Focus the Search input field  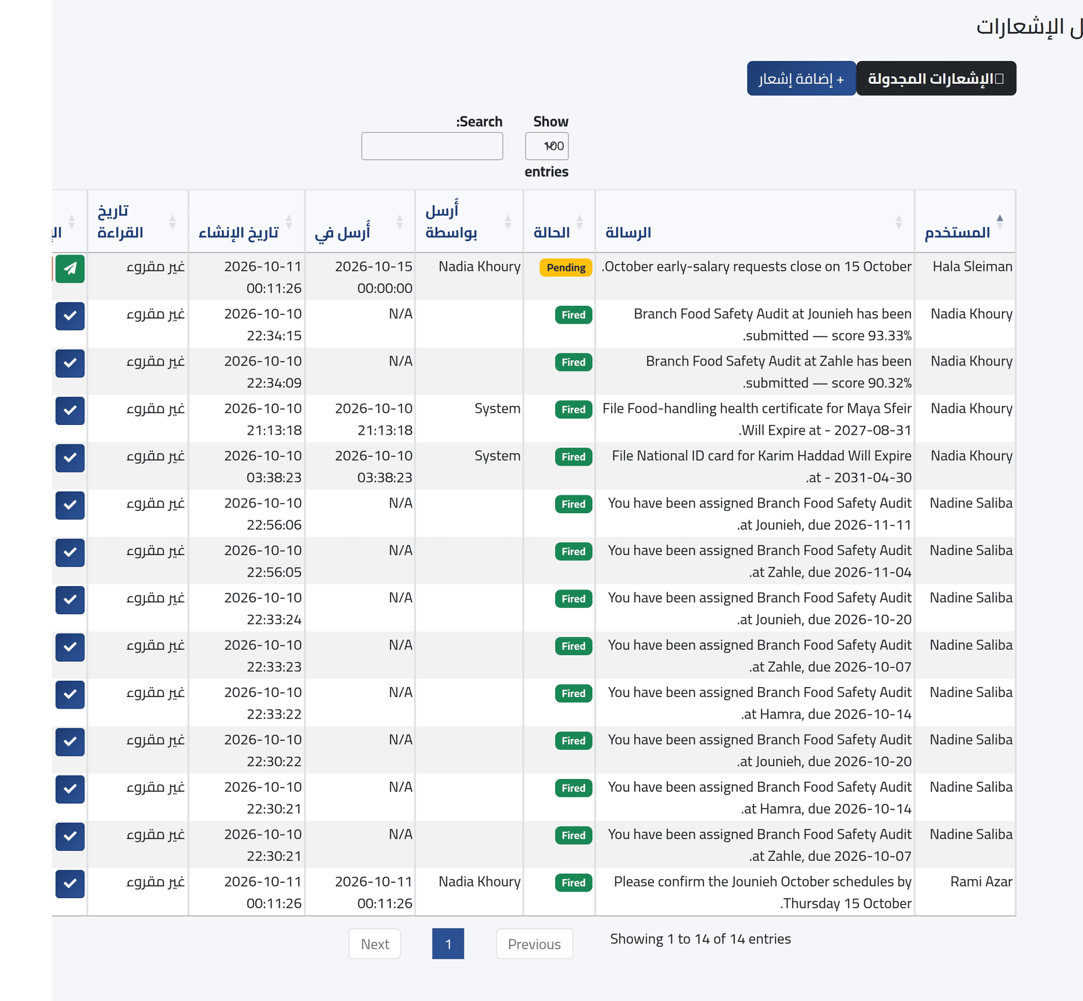pos(432,146)
